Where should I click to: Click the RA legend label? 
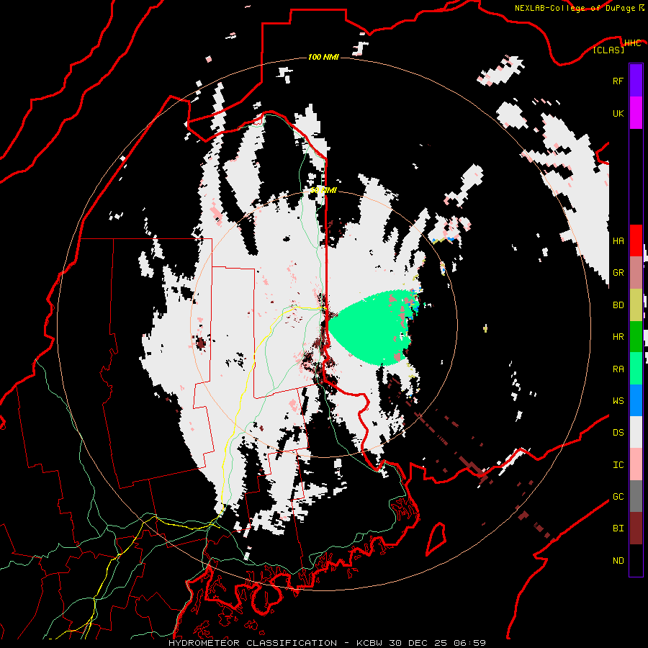point(618,369)
